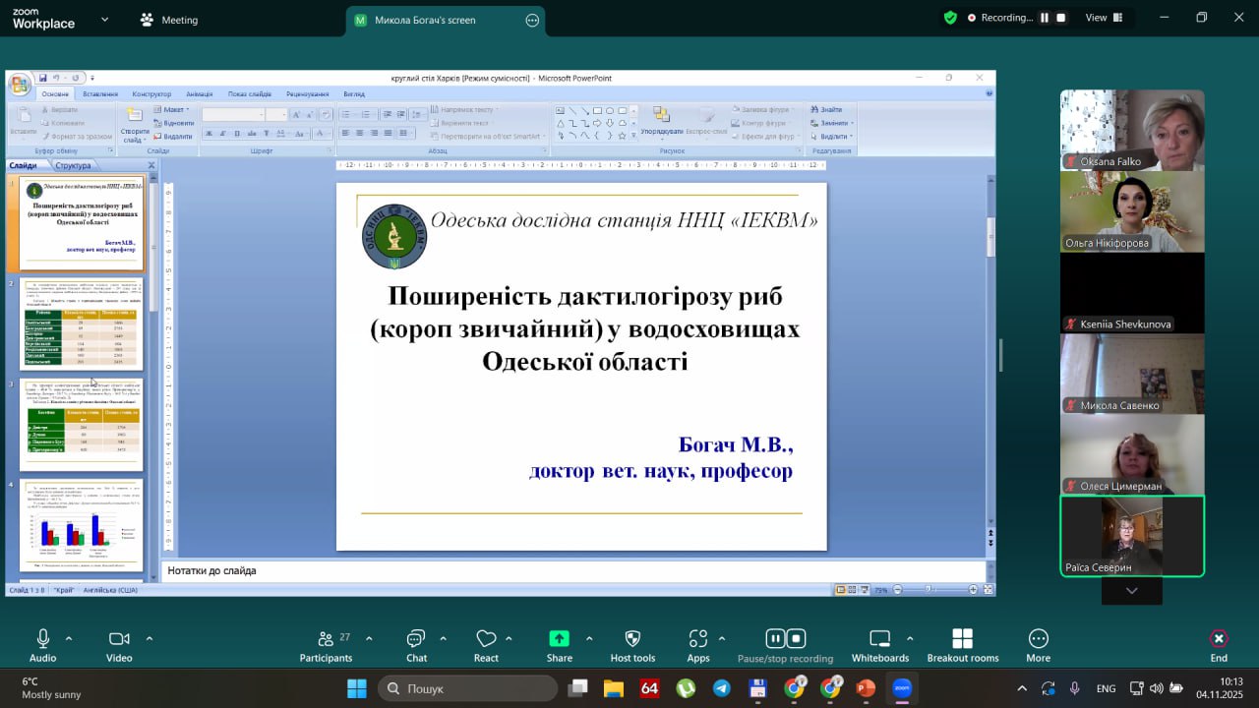
Task: Toggle the microphone Audio button
Action: [42, 645]
